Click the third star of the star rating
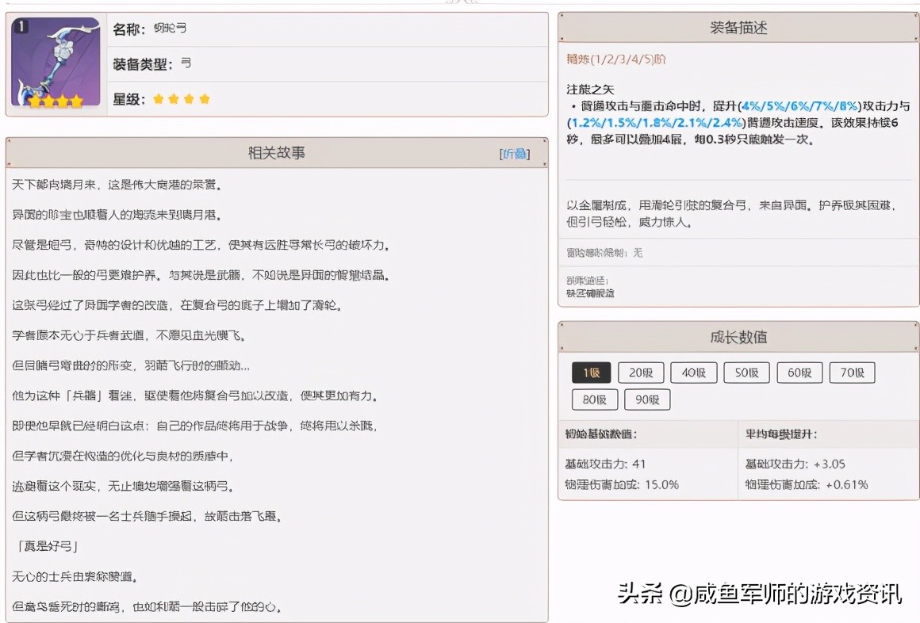Screen dimensions: 920x623 (190, 100)
